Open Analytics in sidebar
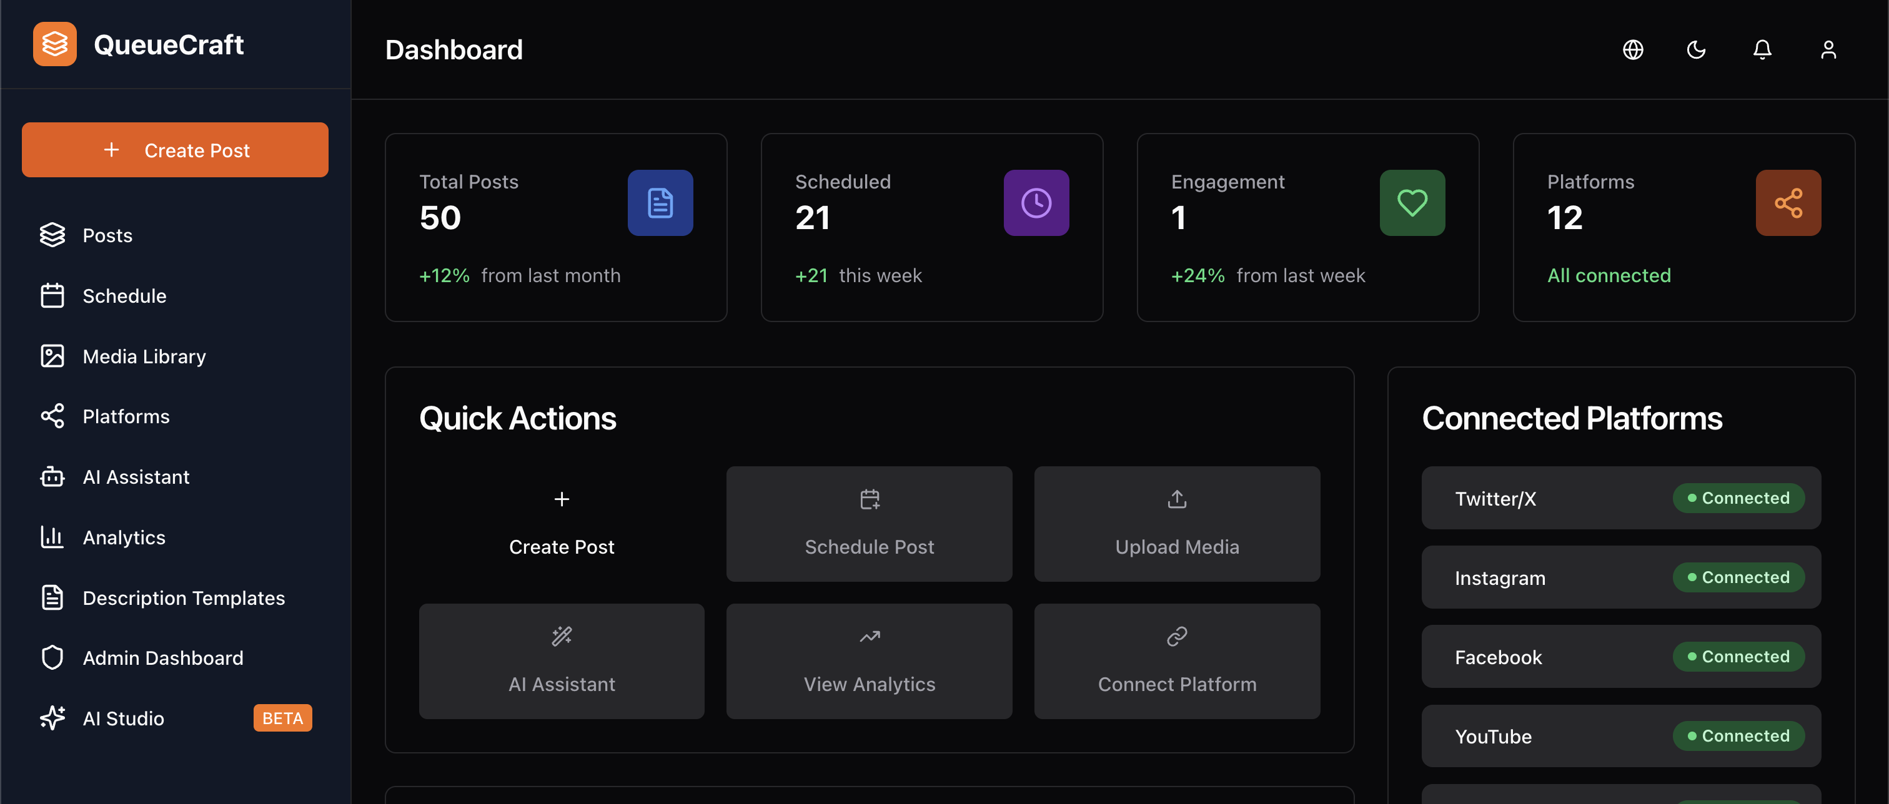1889x804 pixels. [x=176, y=537]
